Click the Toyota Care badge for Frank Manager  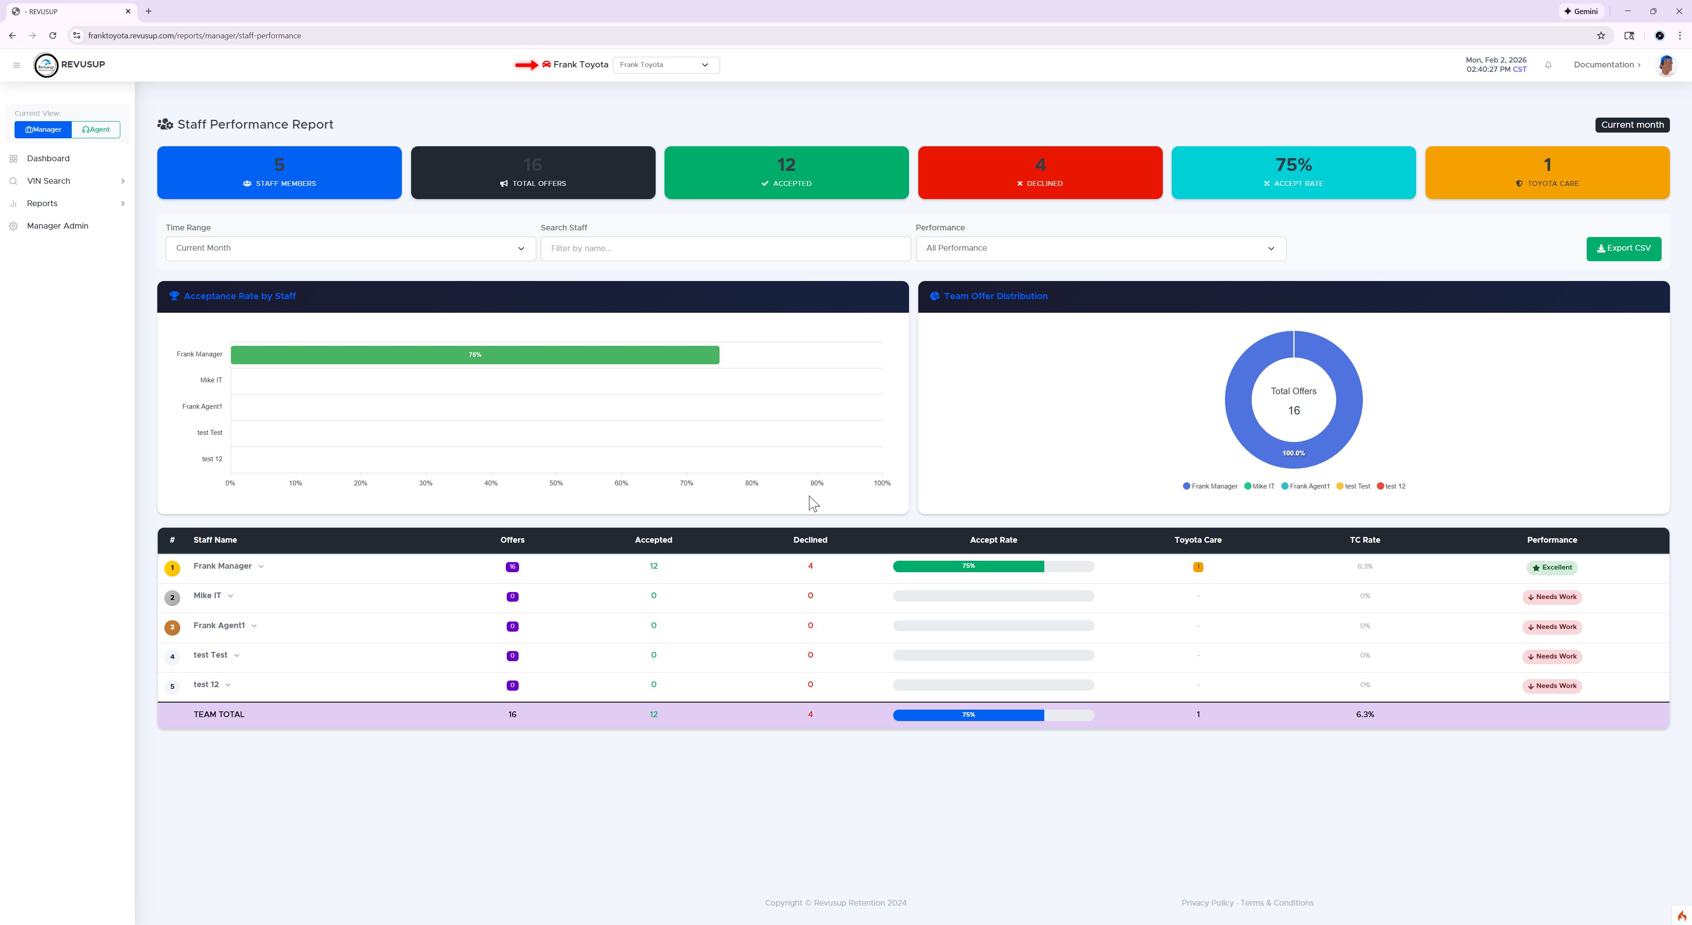pos(1198,567)
